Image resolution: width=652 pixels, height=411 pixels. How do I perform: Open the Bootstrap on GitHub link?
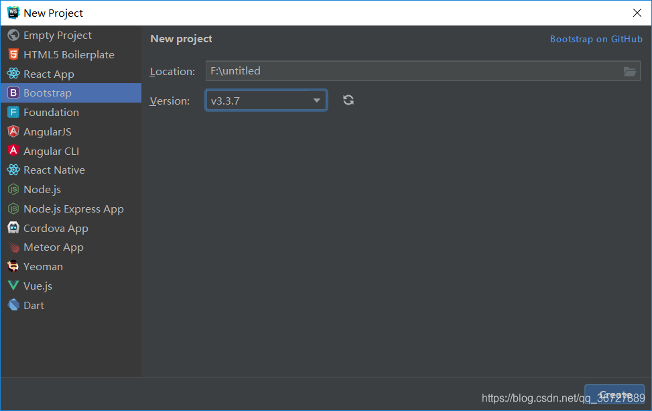coord(596,39)
